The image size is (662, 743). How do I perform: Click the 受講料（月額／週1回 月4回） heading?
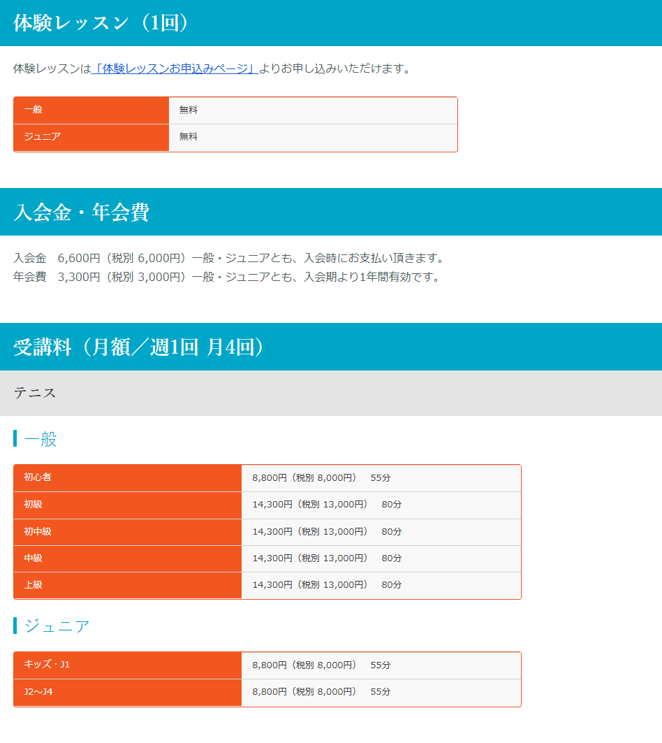140,347
